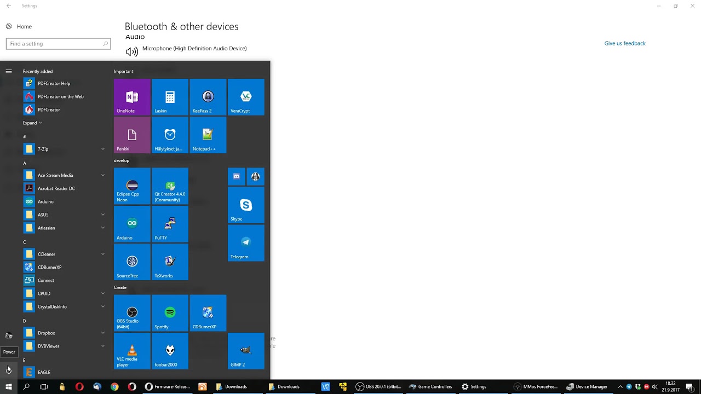Click the Power button in Start menu
This screenshot has height=394, width=701.
point(9,370)
